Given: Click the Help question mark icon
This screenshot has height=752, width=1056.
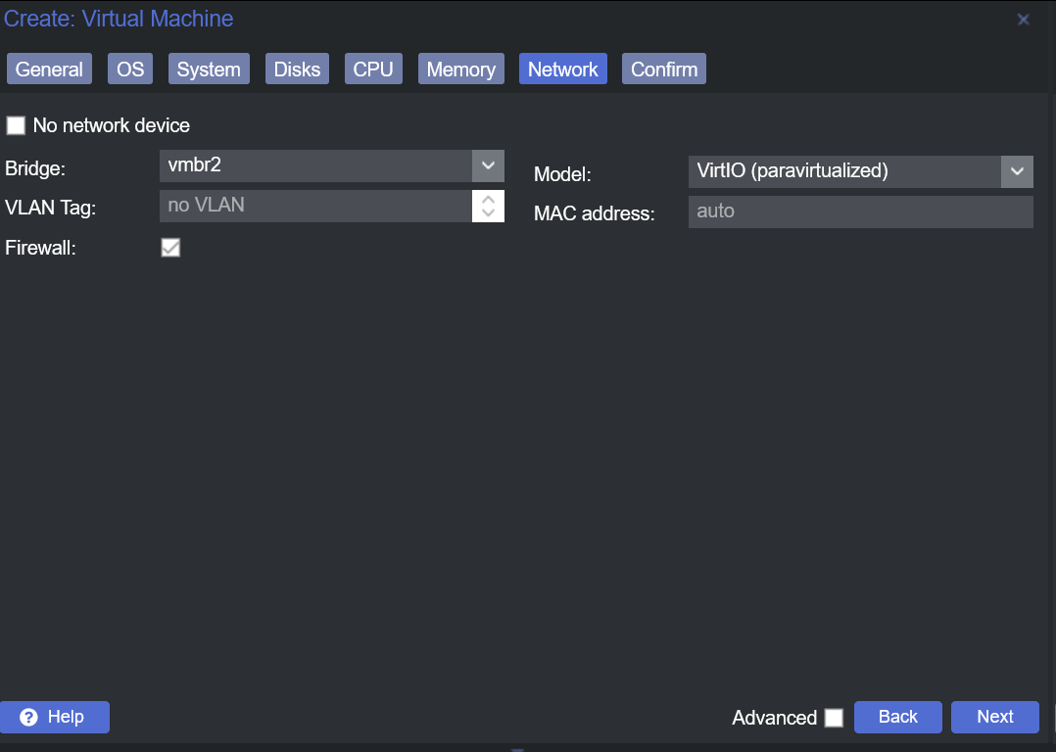Looking at the screenshot, I should pos(28,718).
